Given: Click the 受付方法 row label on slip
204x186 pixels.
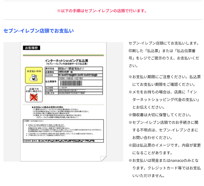Looking at the screenshot, I should (50, 69).
